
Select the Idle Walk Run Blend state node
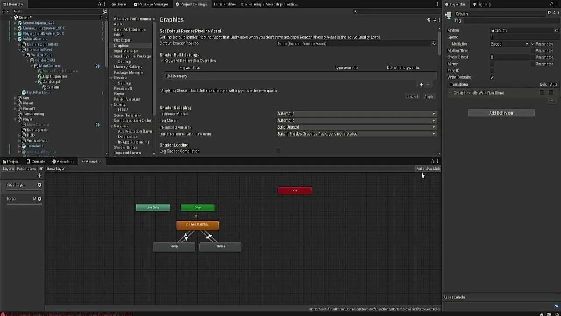click(197, 225)
